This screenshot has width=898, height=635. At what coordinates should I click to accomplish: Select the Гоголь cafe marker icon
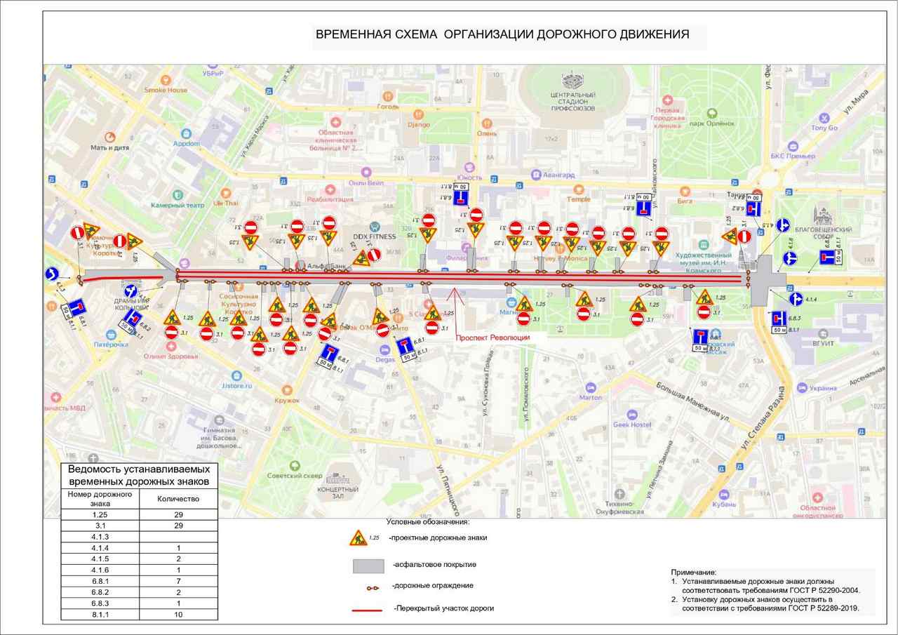click(388, 96)
